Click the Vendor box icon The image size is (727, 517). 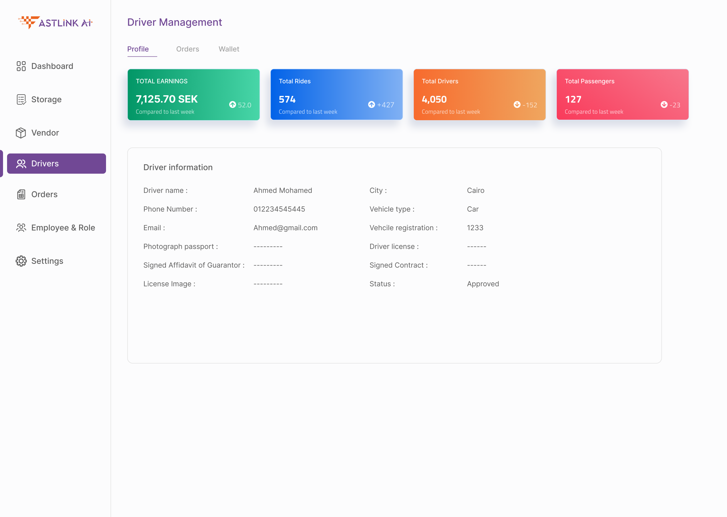pyautogui.click(x=21, y=133)
